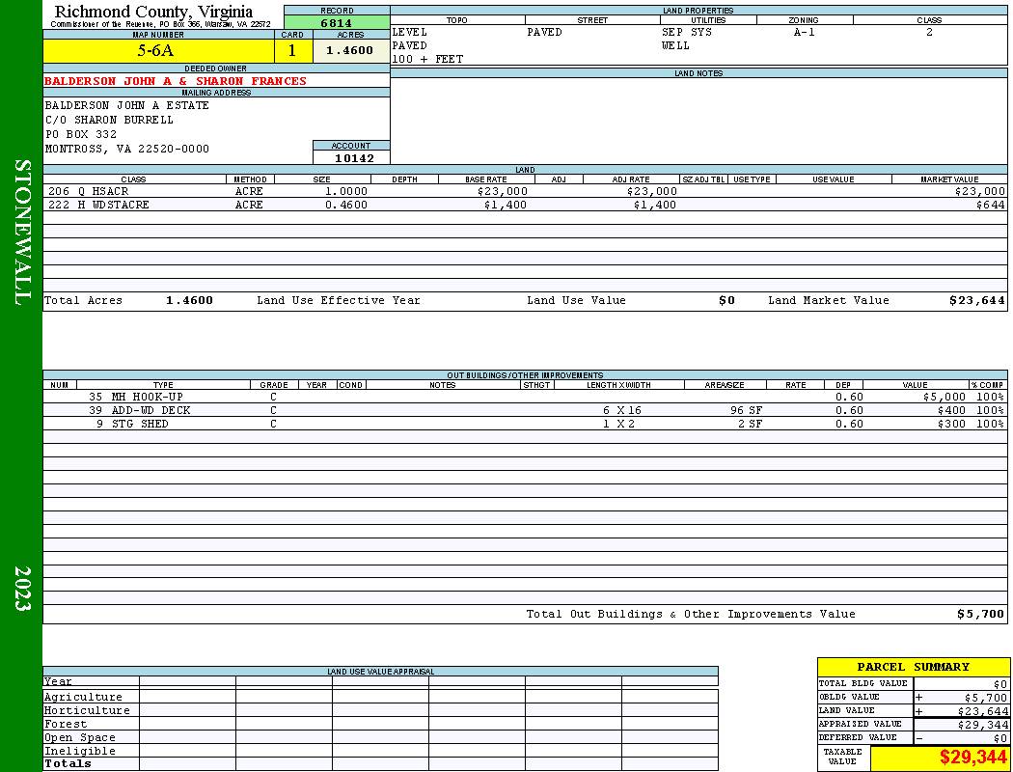
Task: Click account number 10142
Action: click(x=354, y=157)
